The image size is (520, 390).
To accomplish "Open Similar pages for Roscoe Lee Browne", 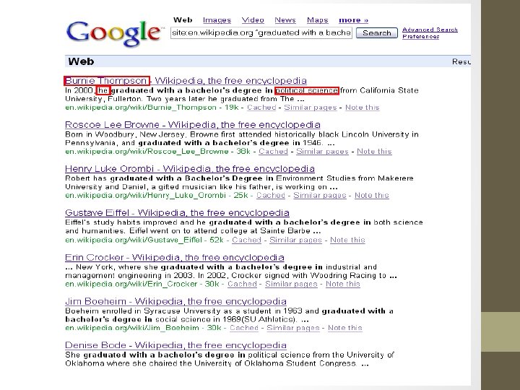I will [x=322, y=152].
